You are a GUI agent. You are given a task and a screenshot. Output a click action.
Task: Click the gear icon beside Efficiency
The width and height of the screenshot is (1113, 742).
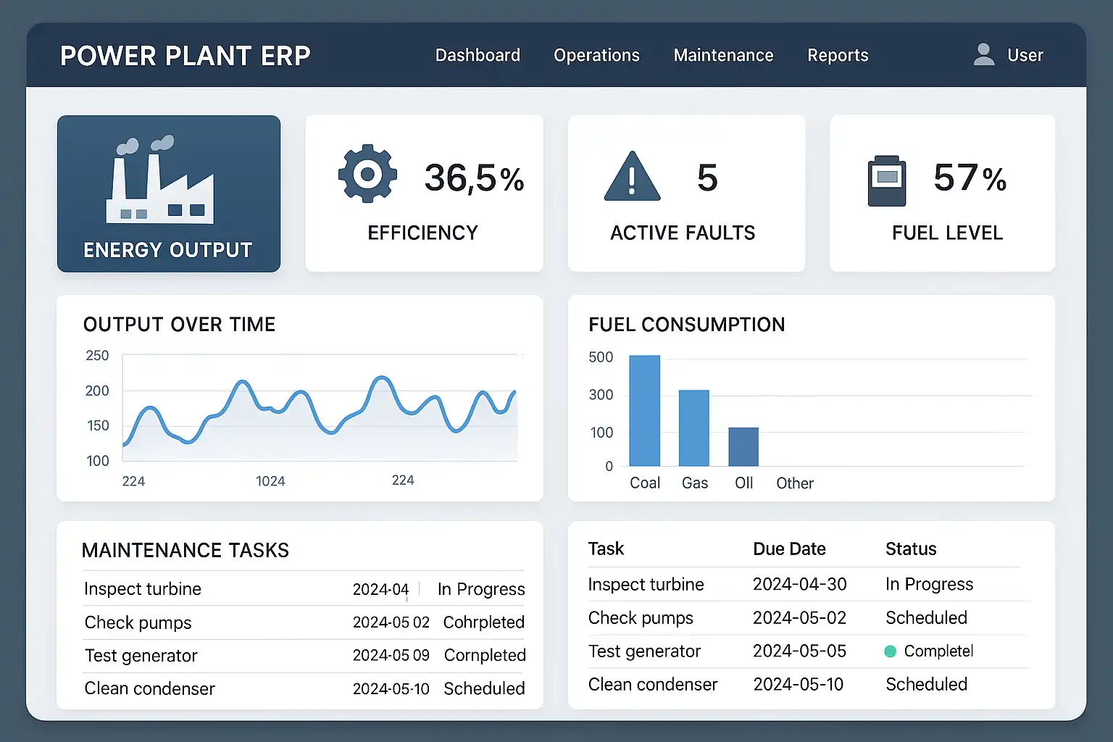tap(367, 175)
